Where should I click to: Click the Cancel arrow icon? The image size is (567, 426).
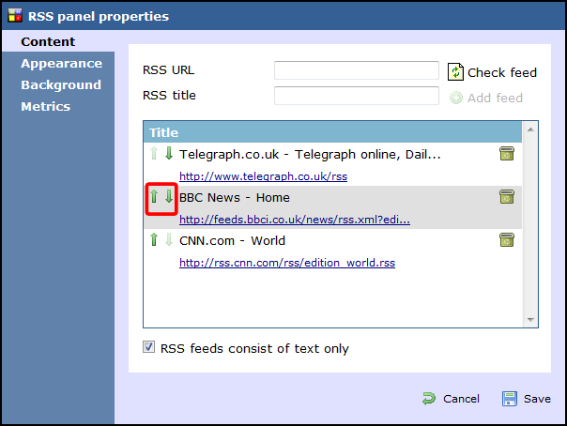pos(429,399)
